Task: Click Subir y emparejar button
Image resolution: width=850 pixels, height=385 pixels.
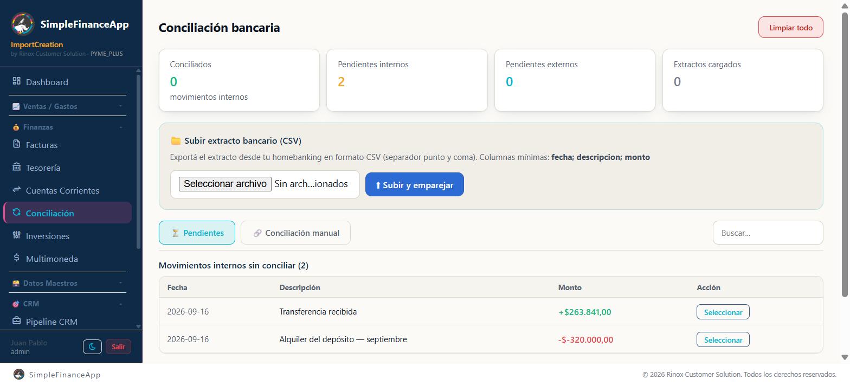Action: point(414,184)
